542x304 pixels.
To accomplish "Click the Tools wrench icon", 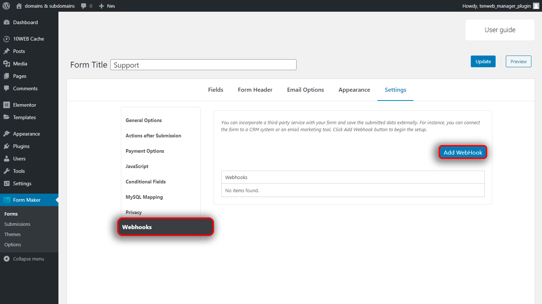I will pyautogui.click(x=7, y=171).
